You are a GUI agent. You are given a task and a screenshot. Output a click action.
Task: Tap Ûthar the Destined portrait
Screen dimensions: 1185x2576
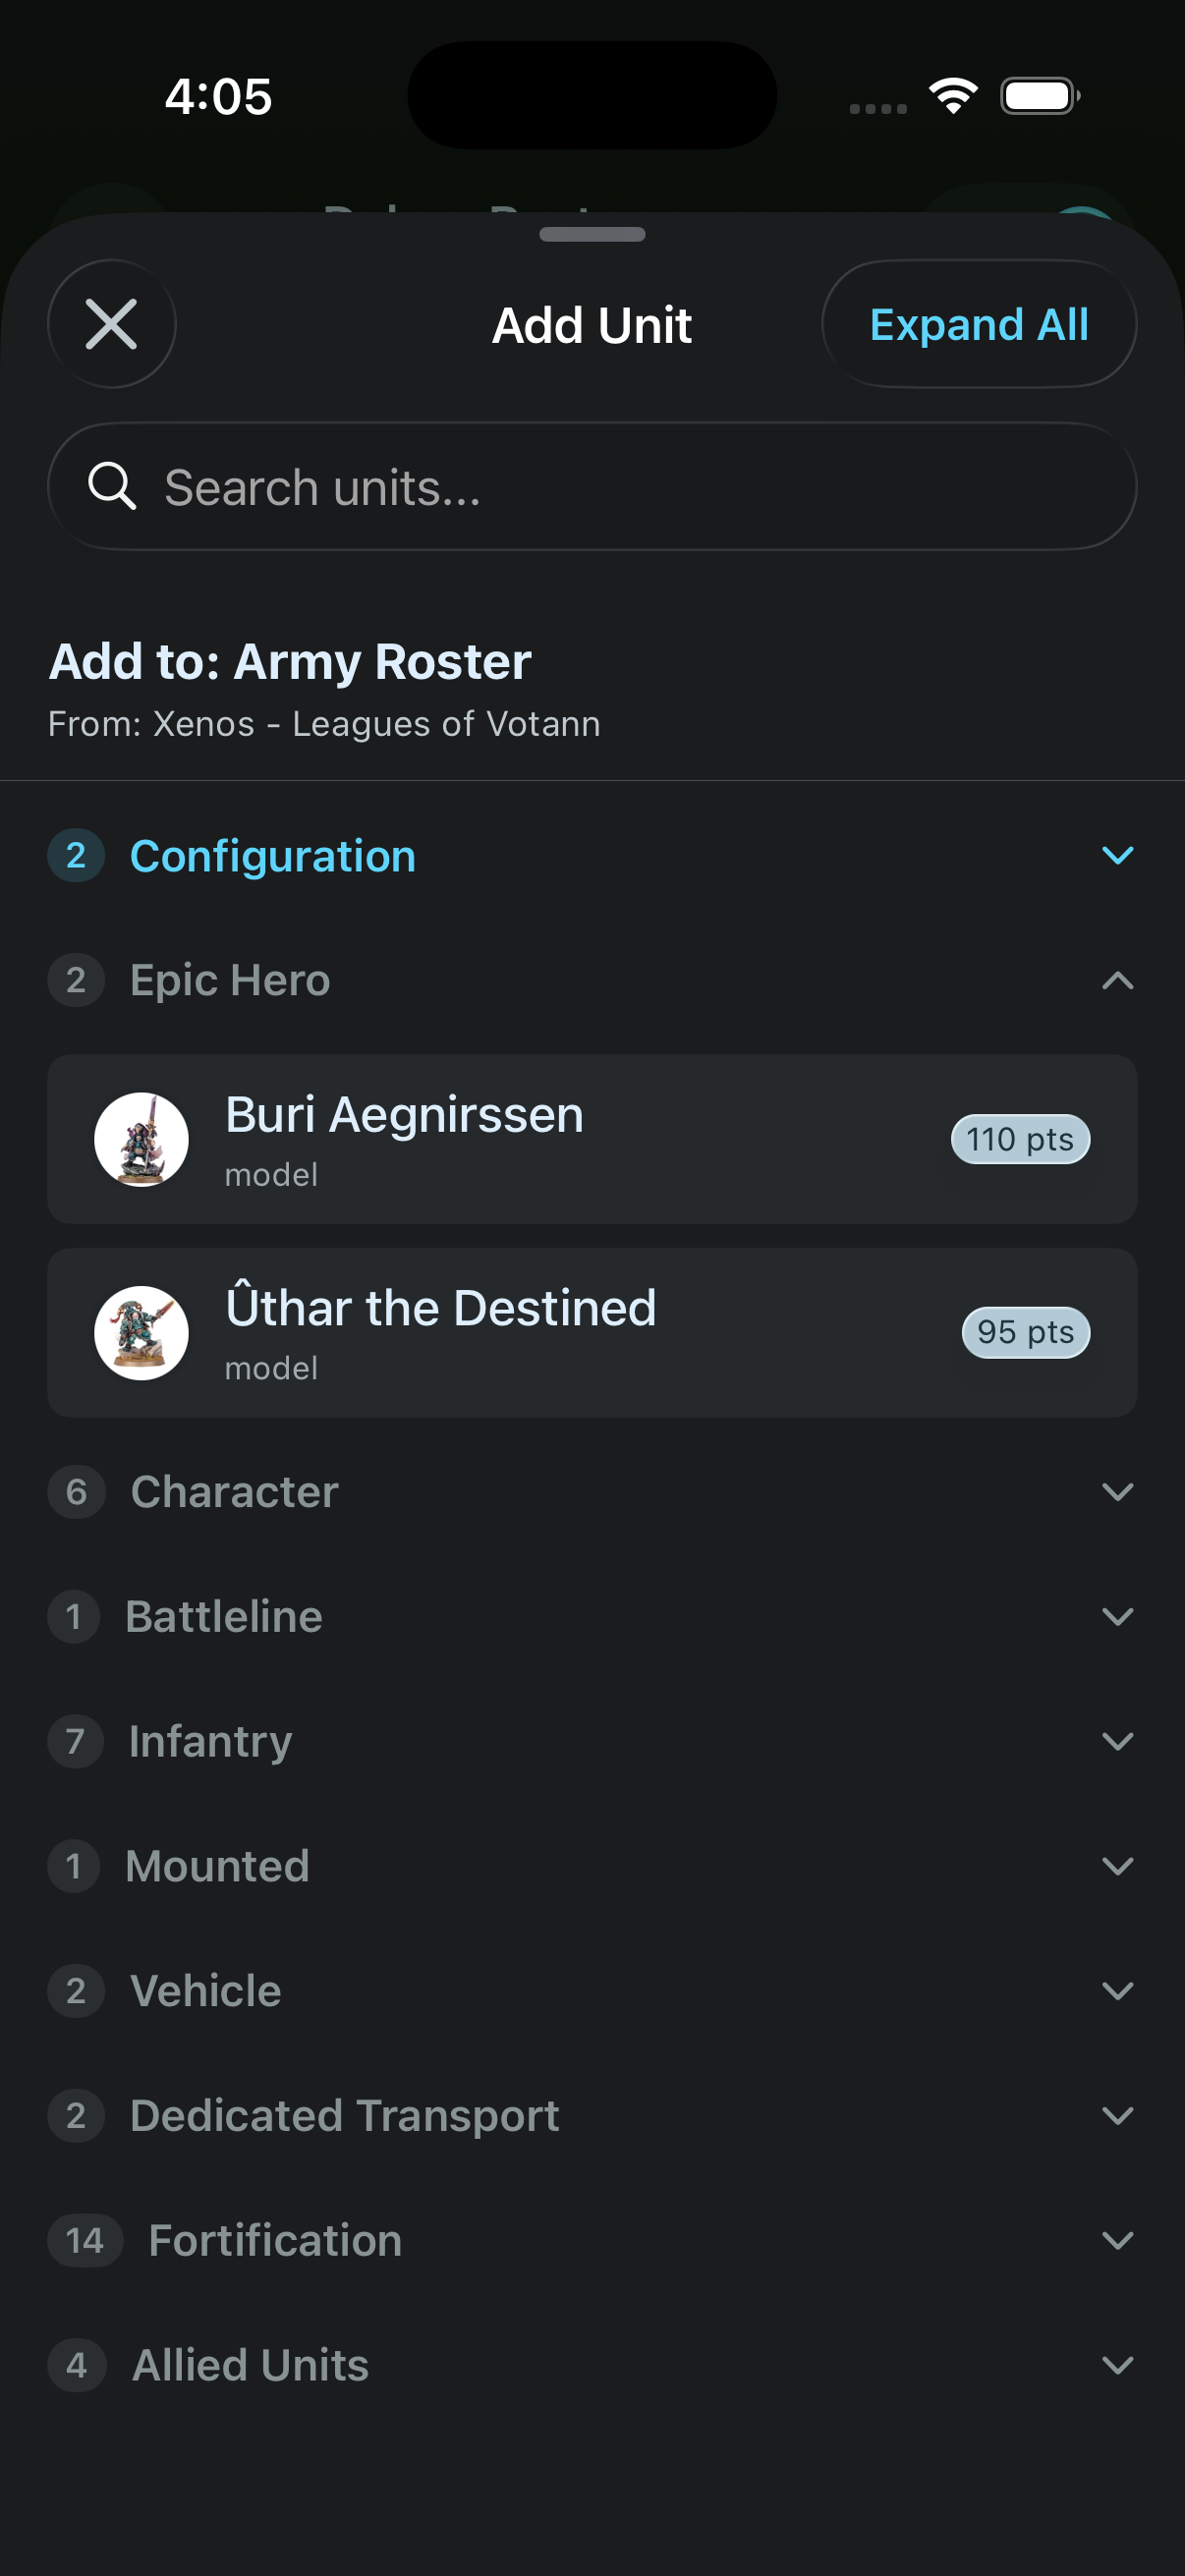point(141,1332)
